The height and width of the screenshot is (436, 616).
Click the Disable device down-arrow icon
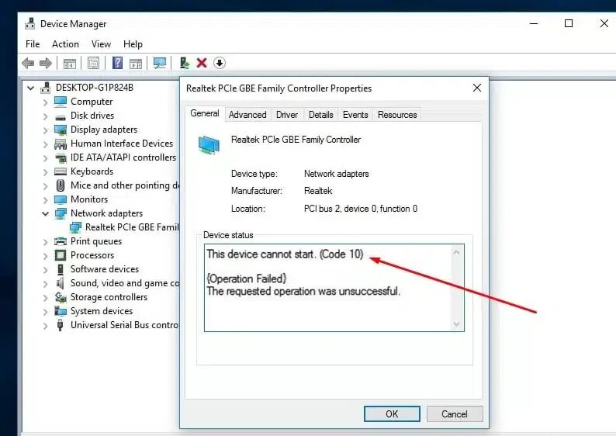click(x=220, y=63)
